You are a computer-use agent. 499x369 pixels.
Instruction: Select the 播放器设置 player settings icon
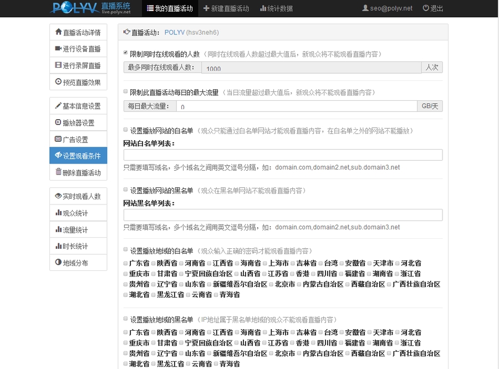point(78,123)
